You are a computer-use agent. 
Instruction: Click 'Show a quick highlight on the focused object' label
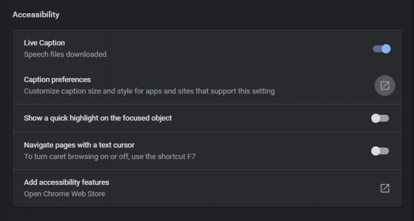(x=98, y=118)
